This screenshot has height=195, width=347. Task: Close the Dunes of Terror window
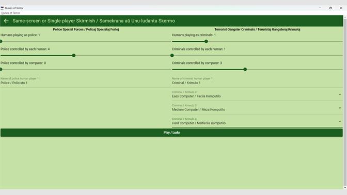click(x=341, y=8)
